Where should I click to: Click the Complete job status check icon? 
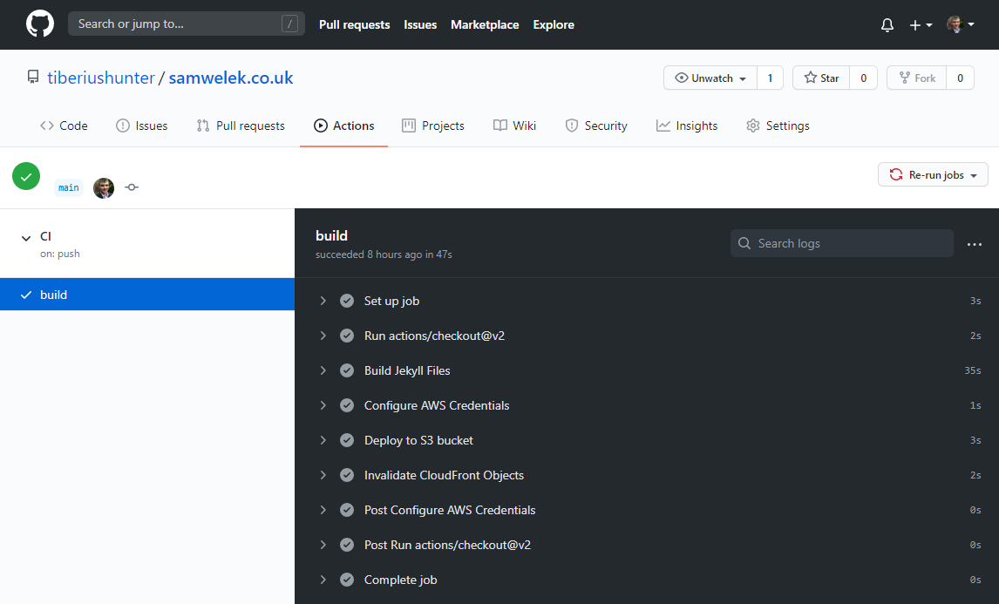coord(347,580)
